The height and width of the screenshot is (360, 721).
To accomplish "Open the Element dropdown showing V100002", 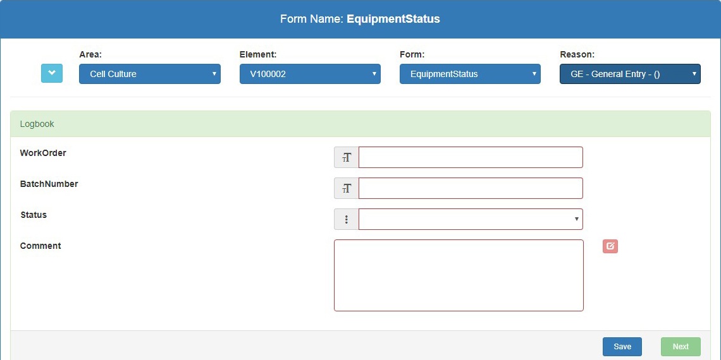I will click(x=310, y=74).
